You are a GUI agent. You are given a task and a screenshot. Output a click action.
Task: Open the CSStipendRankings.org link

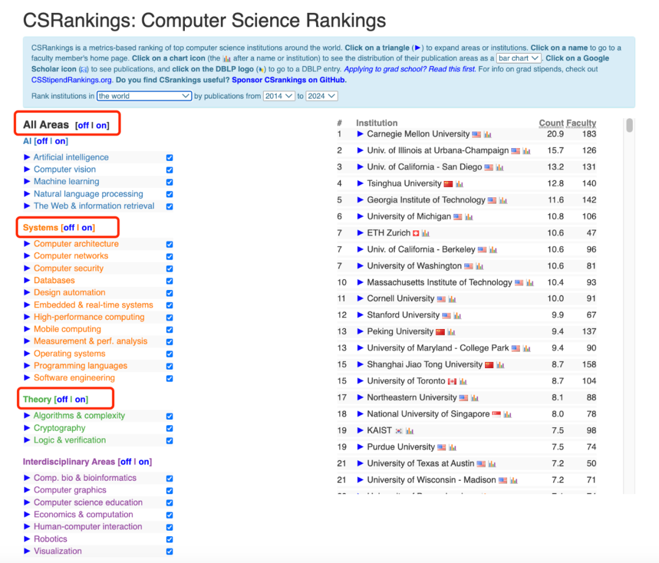(71, 80)
